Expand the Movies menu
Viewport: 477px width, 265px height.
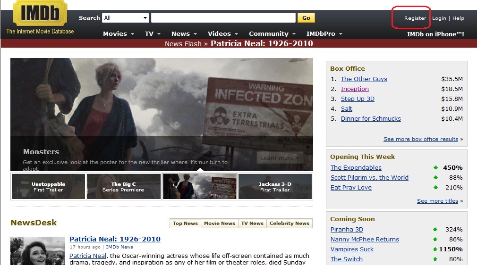point(119,34)
